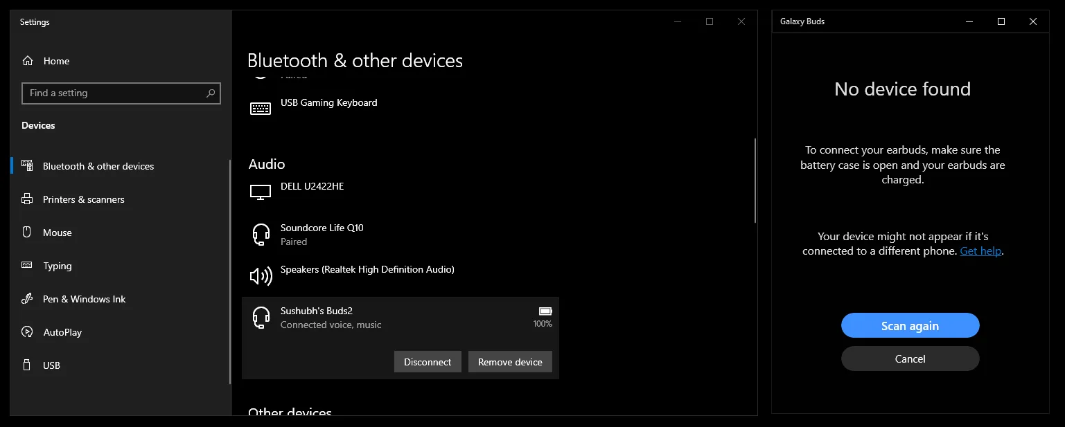Click the Settings sidebar scrollbar
Viewport: 1065px width, 427px height.
click(230, 271)
